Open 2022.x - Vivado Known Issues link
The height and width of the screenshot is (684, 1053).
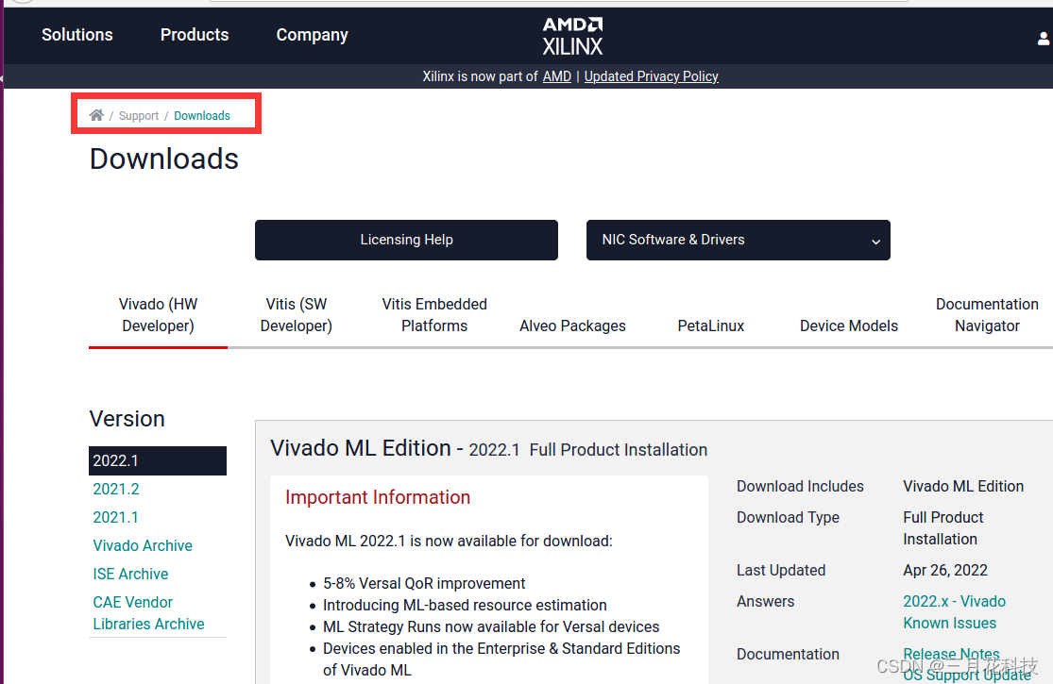(x=954, y=611)
